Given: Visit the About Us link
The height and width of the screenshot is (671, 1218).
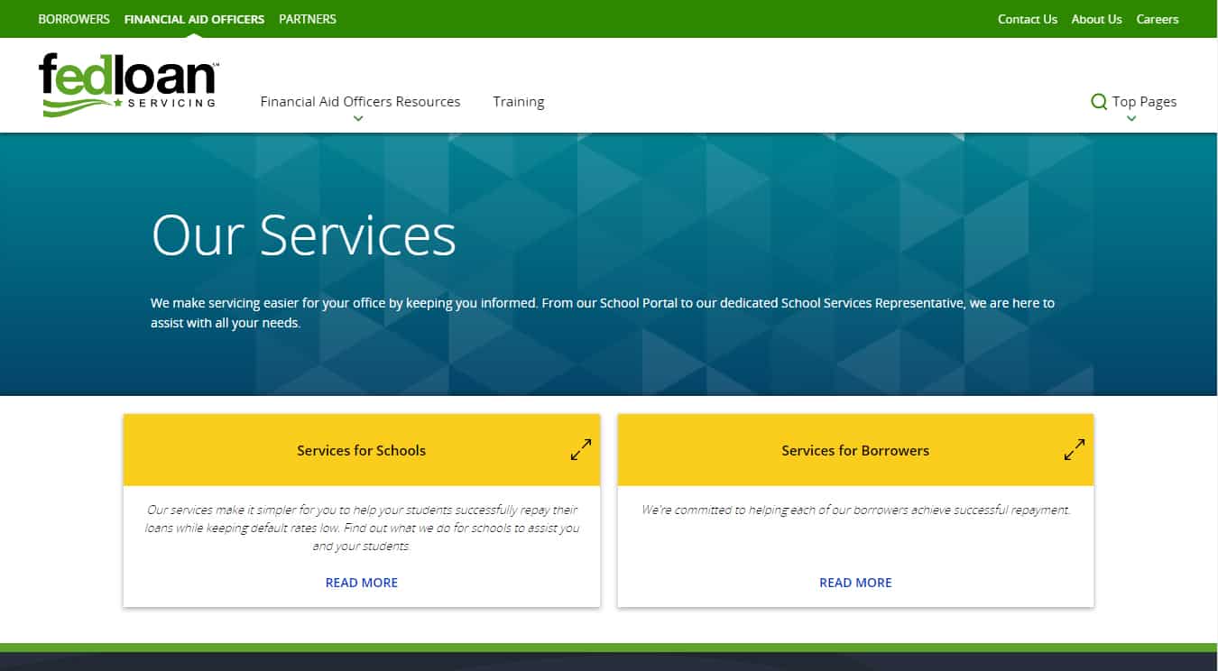Looking at the screenshot, I should (1096, 19).
